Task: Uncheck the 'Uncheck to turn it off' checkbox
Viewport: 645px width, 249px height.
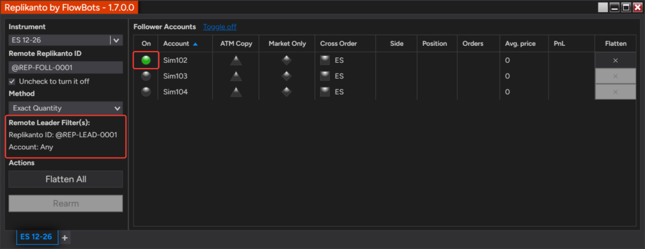Action: pyautogui.click(x=12, y=81)
